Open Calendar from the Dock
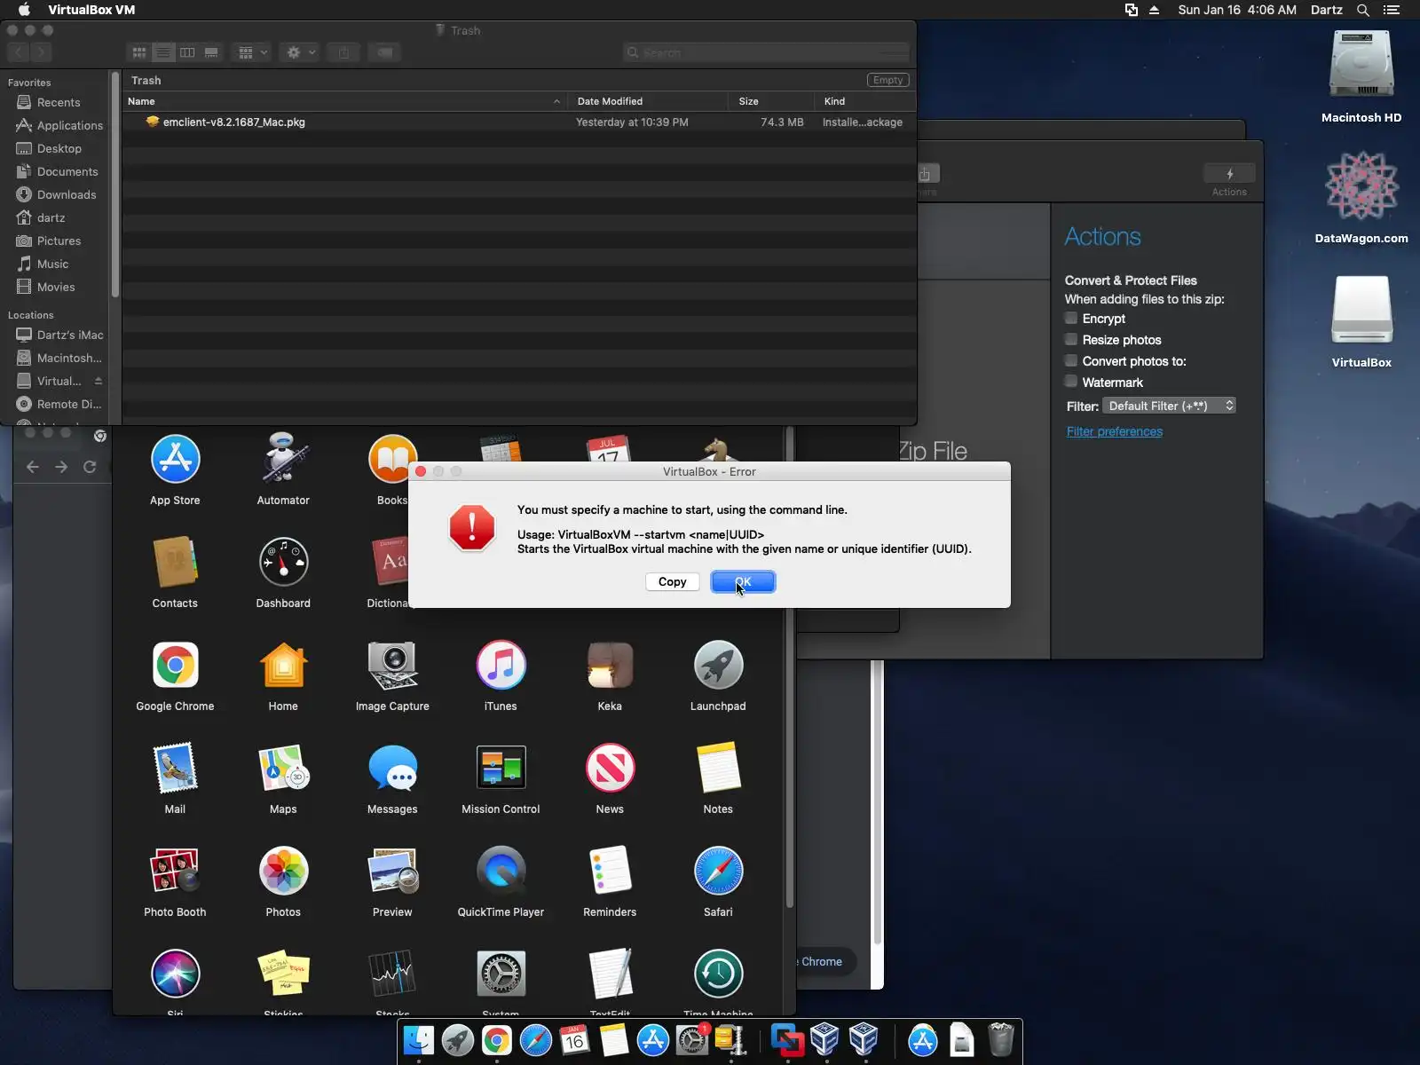 574,1040
